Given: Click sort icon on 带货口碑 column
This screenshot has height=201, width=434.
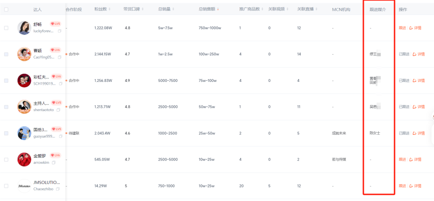Looking at the screenshot, I should point(143,9).
